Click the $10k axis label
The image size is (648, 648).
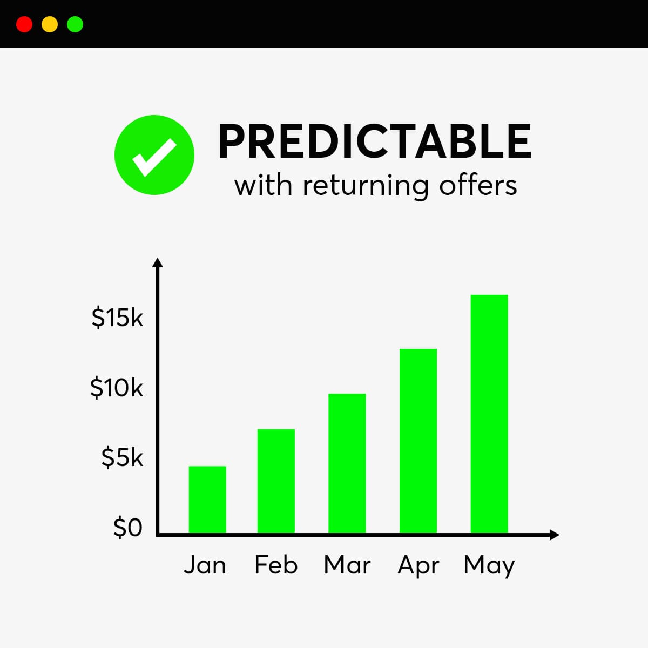point(117,388)
